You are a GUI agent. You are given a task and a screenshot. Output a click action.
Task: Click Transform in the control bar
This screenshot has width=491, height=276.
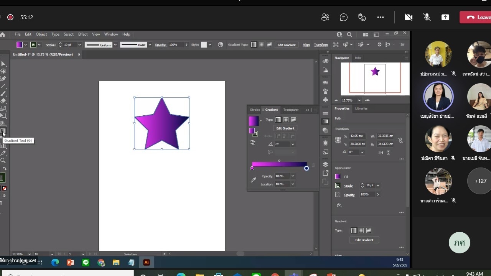coord(321,45)
